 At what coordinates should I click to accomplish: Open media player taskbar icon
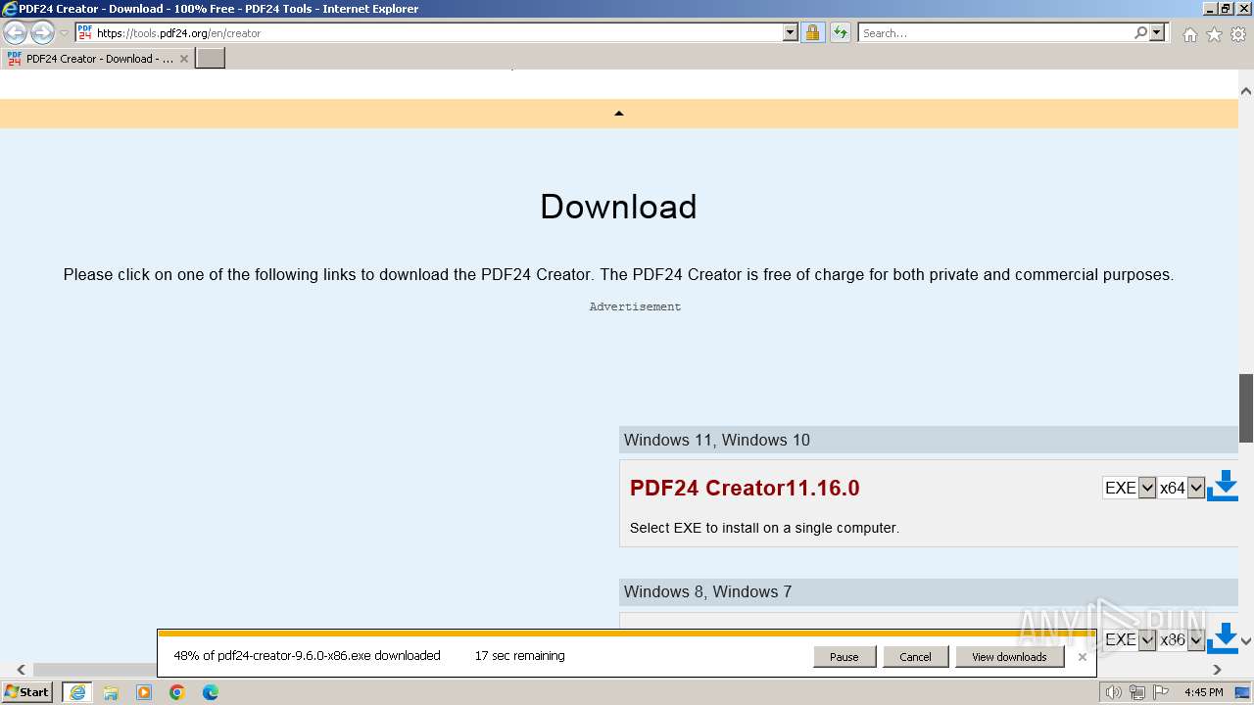point(144,692)
